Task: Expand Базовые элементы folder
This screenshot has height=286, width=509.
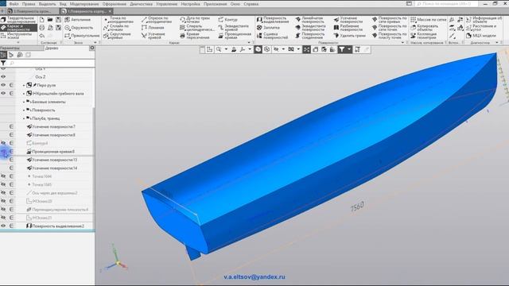Action: [24, 102]
